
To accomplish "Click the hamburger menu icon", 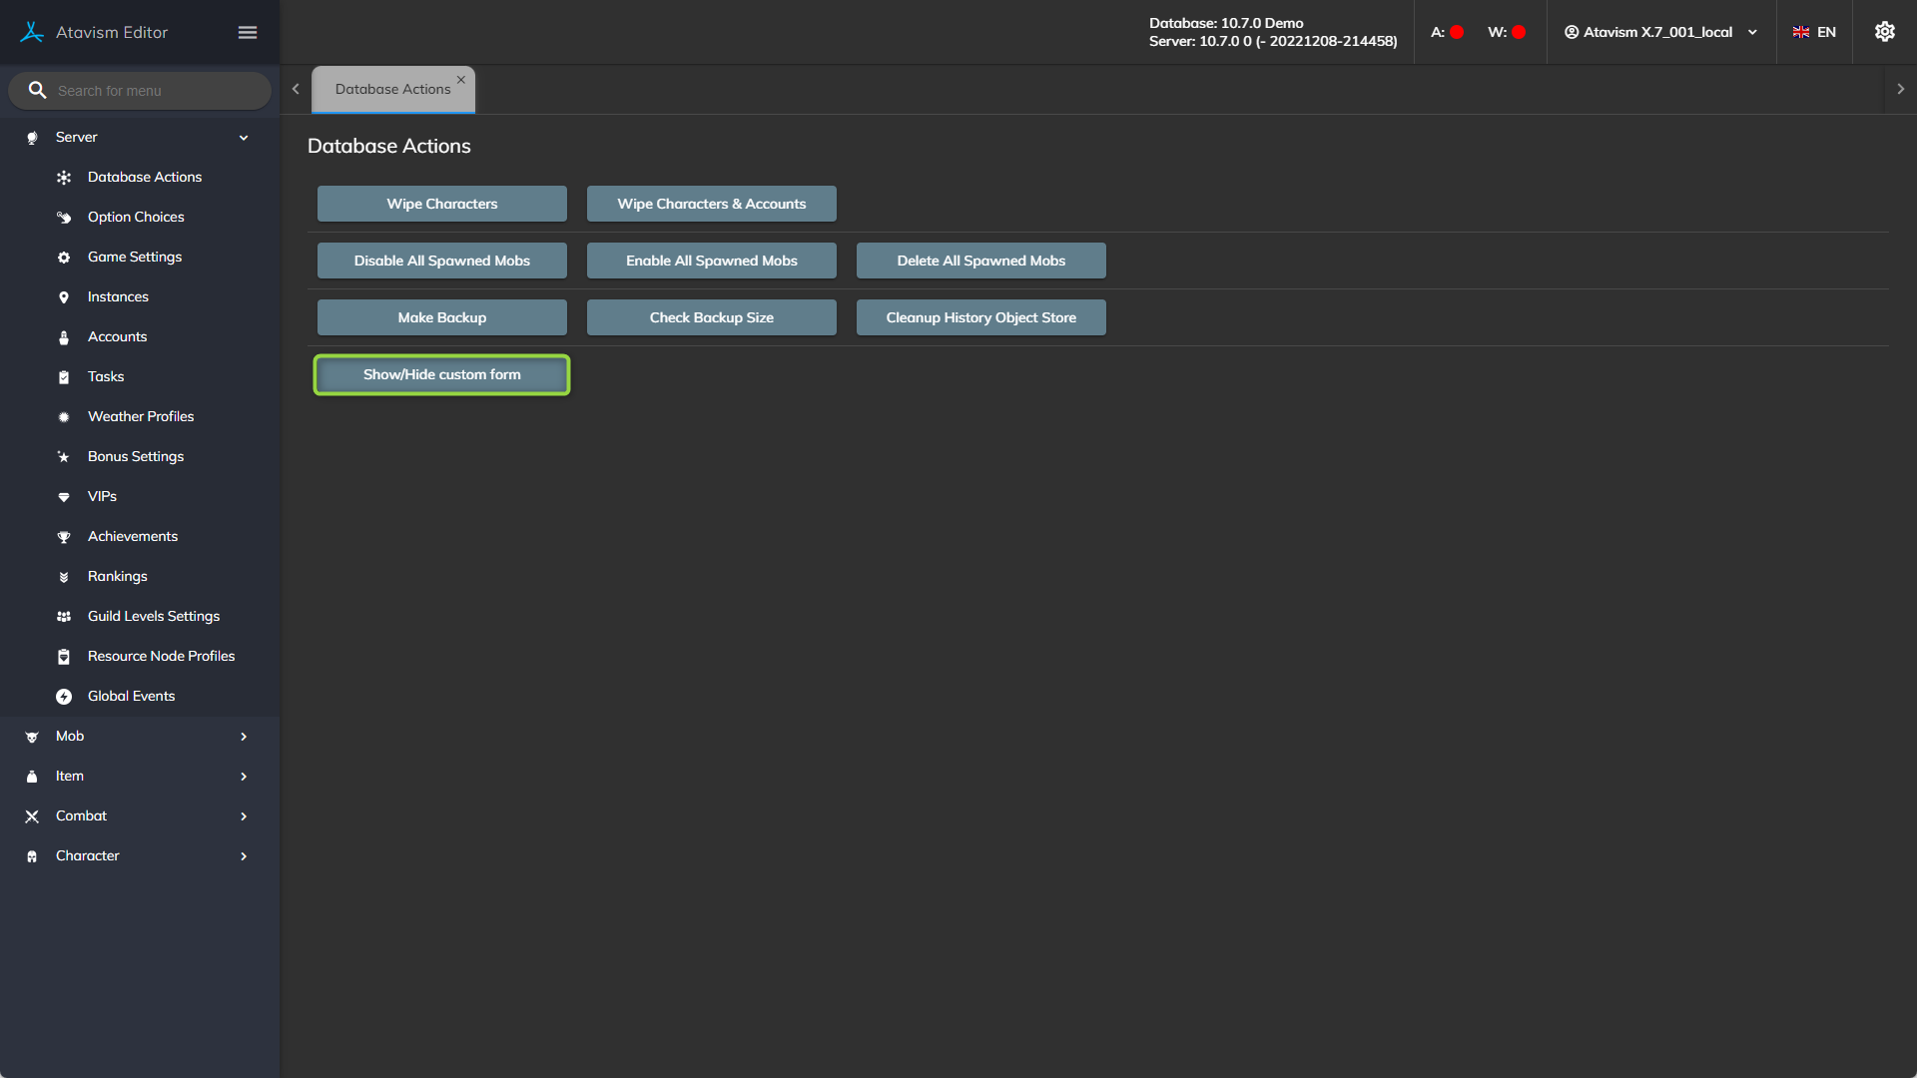I will point(248,33).
